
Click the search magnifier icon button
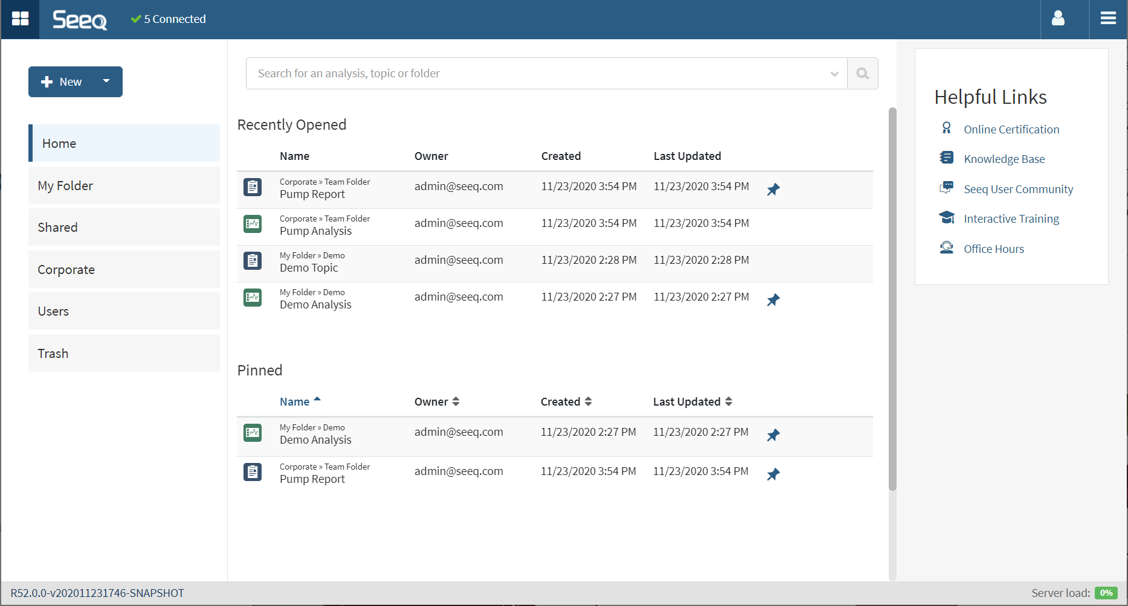coord(862,74)
